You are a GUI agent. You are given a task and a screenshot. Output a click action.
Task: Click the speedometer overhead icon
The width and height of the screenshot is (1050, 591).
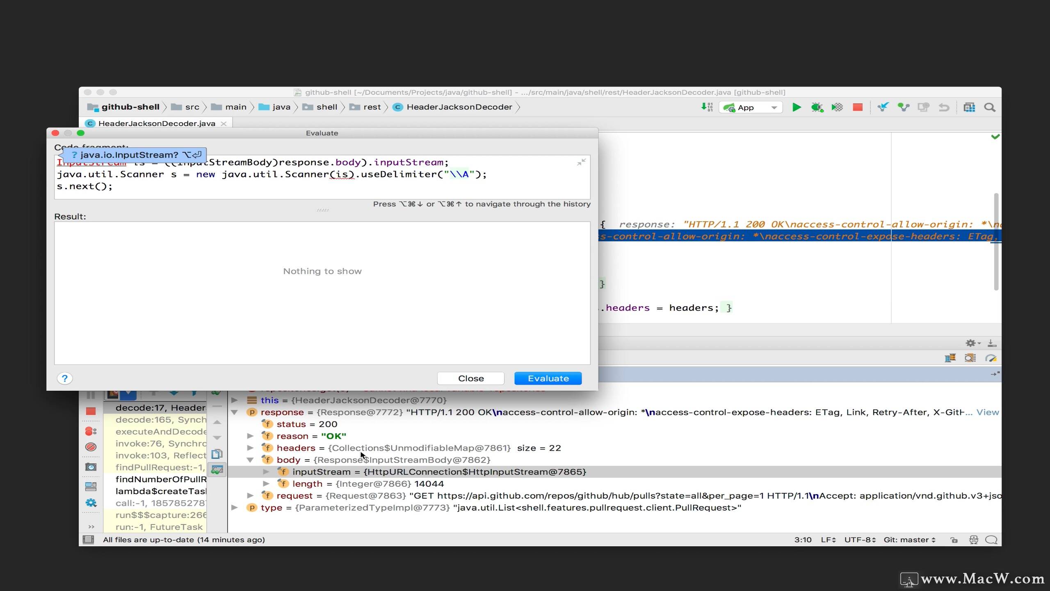(991, 358)
